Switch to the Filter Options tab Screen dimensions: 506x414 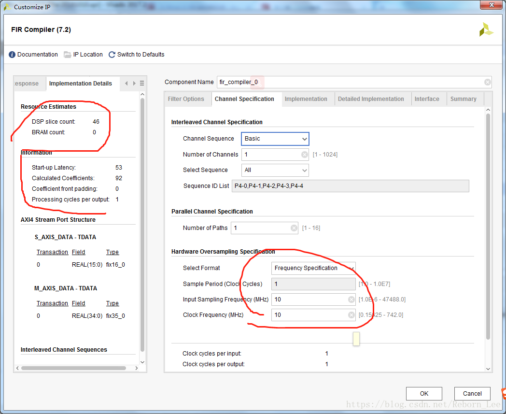click(186, 99)
